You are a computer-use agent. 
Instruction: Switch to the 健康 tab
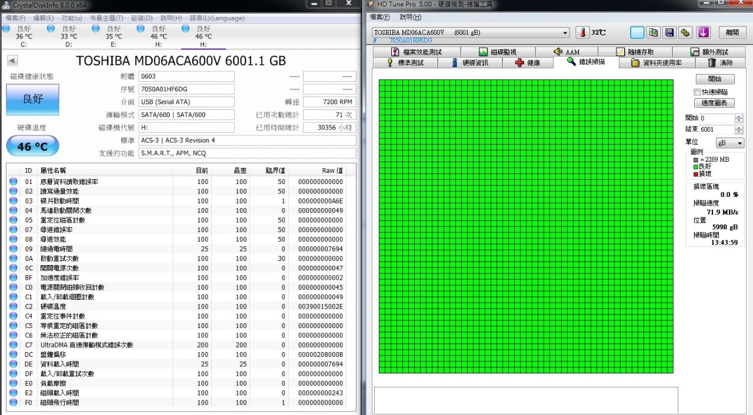click(527, 62)
